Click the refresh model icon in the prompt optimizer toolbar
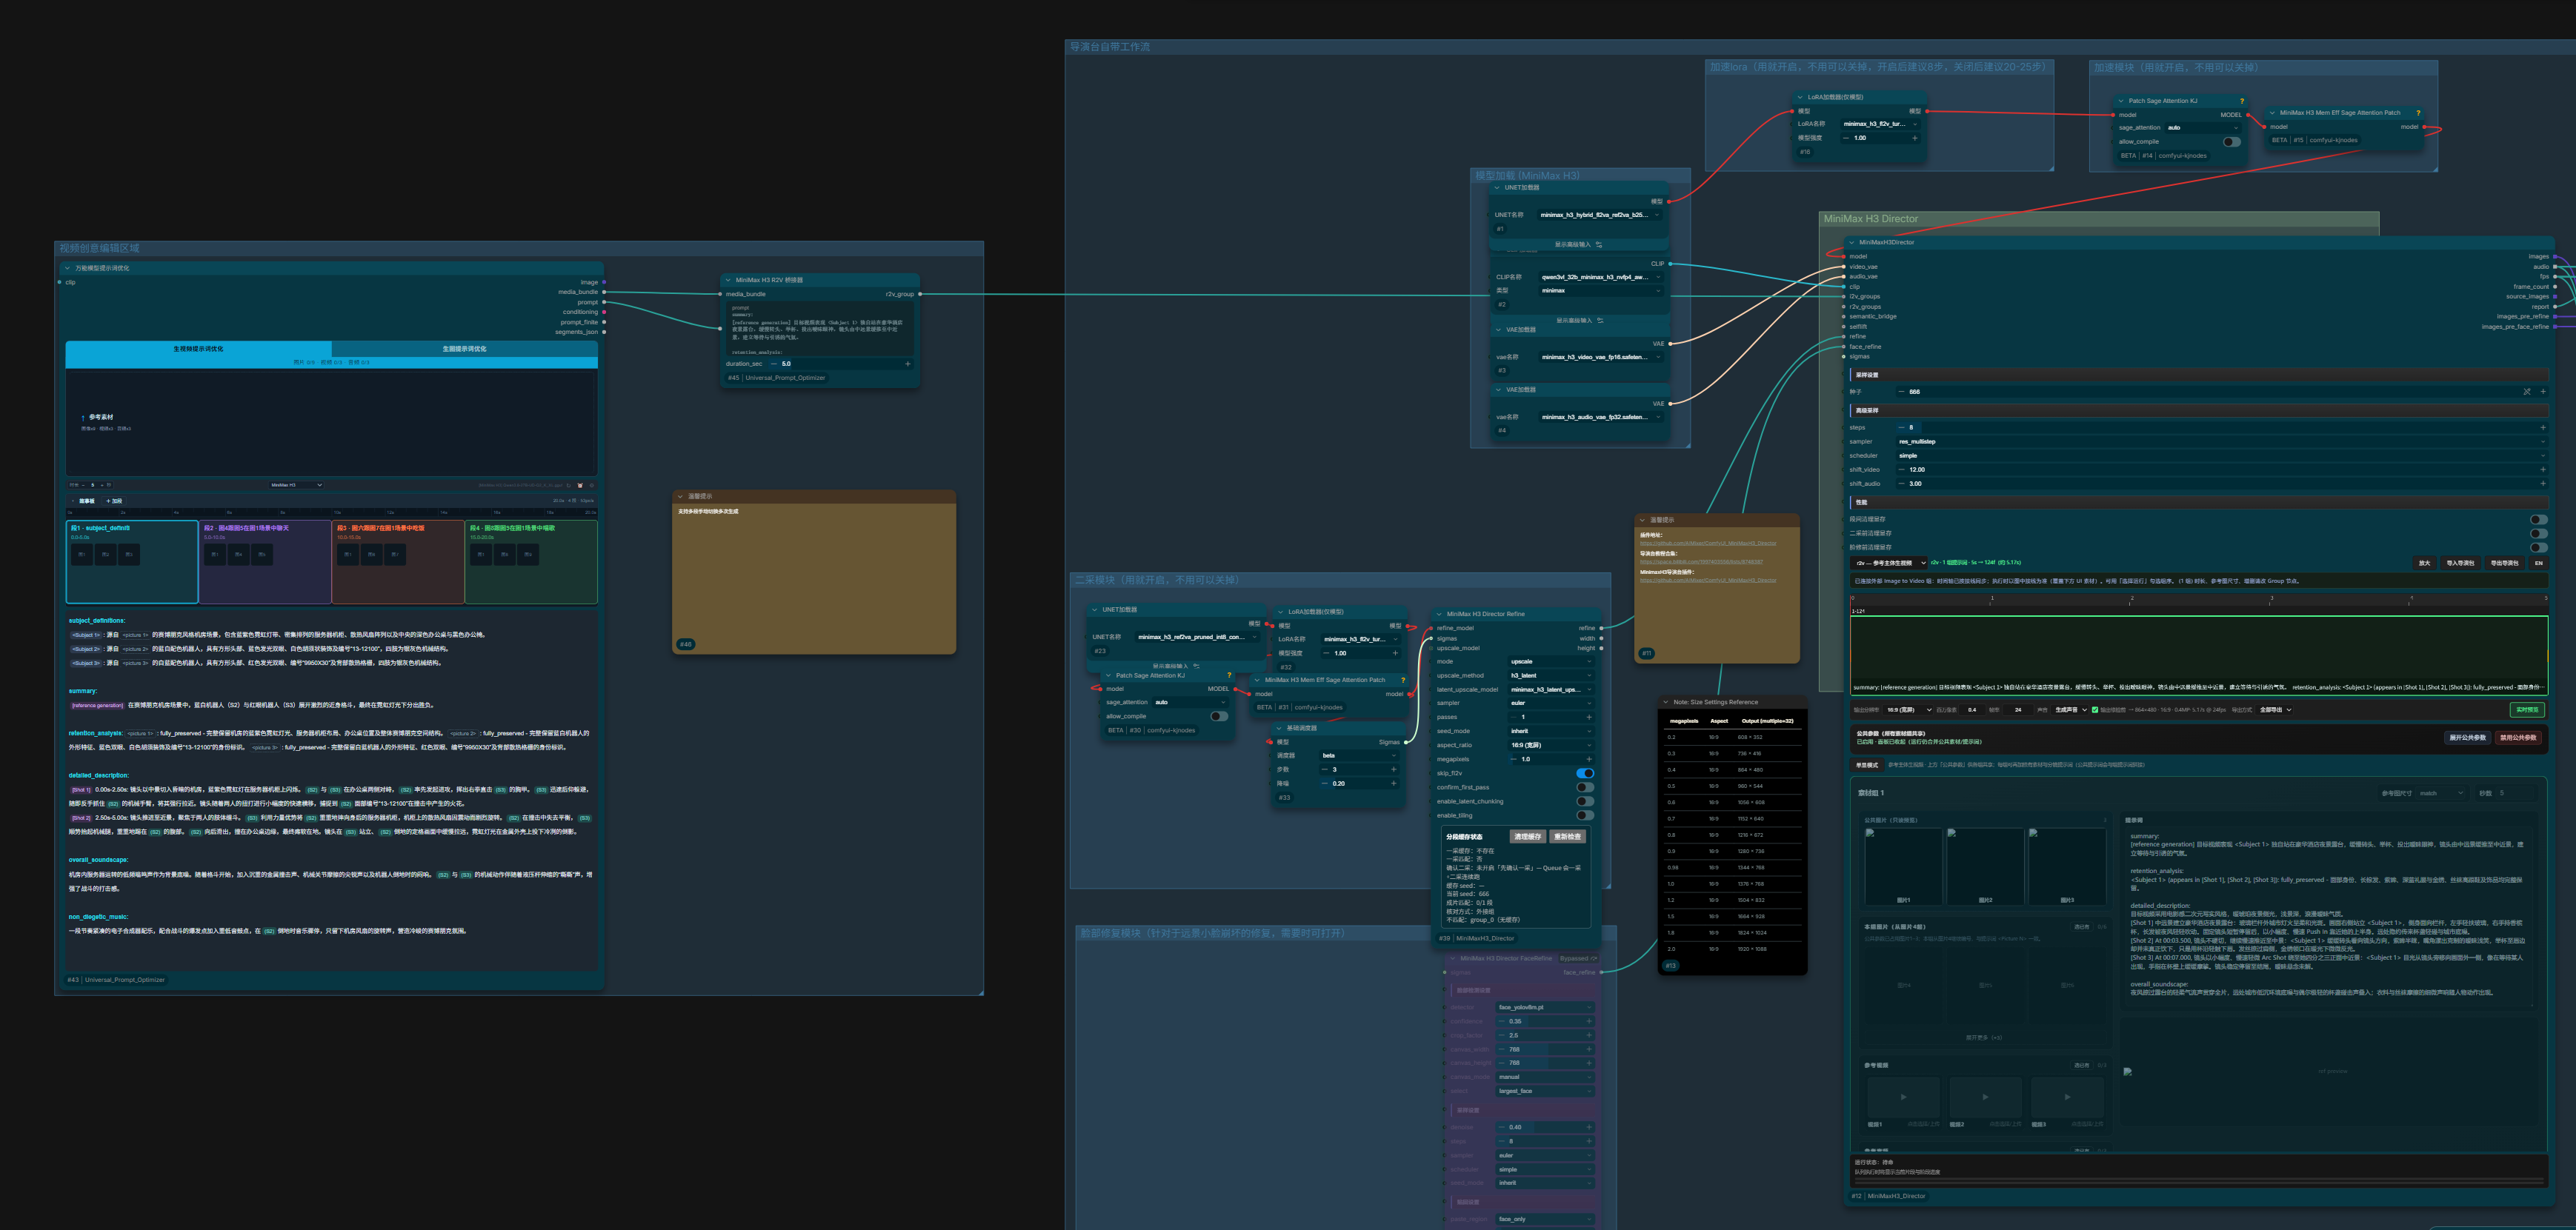Image resolution: width=2576 pixels, height=1230 pixels. pos(569,486)
